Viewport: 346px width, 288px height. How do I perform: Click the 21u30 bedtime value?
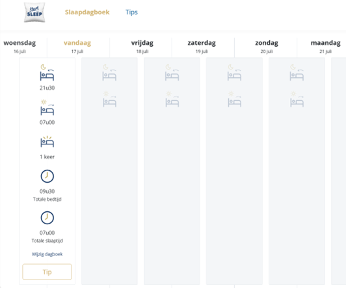pyautogui.click(x=47, y=88)
